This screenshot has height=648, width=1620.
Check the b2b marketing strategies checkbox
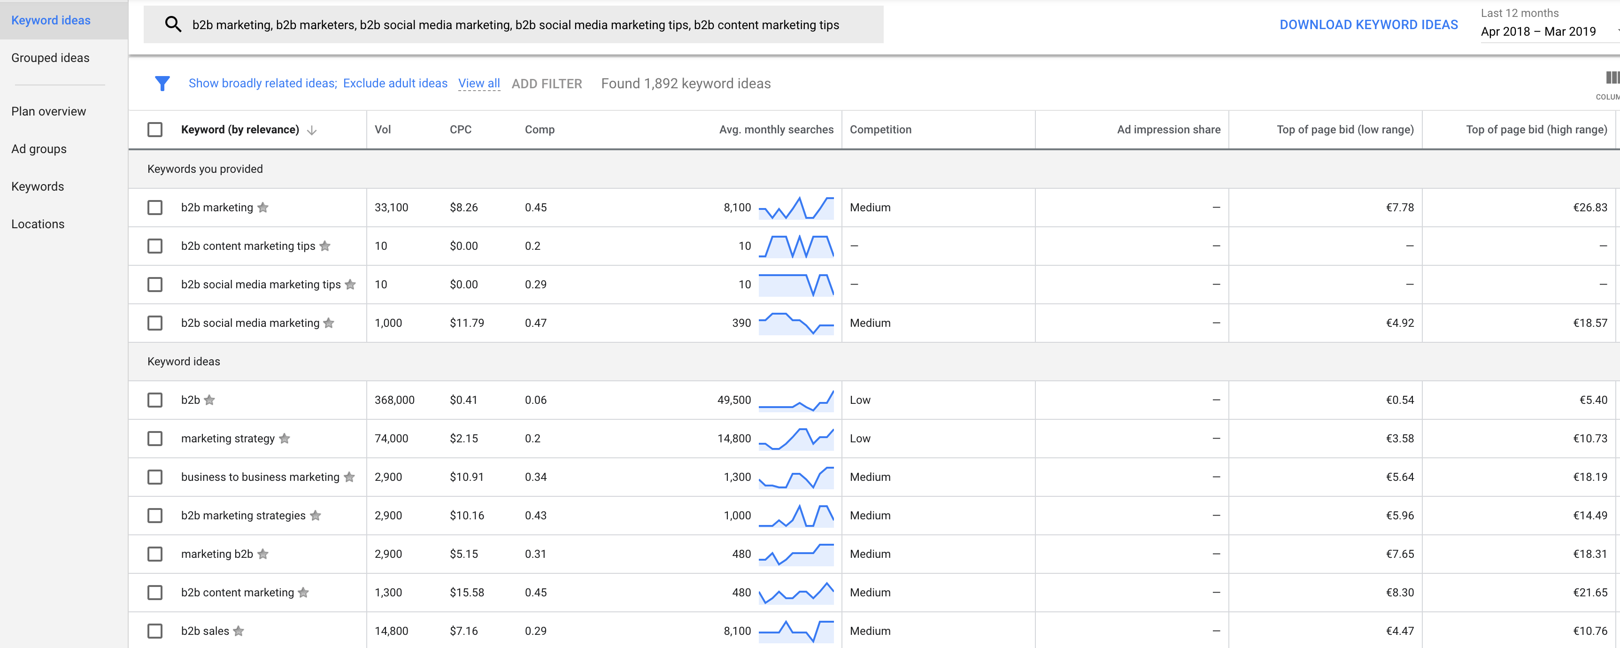pos(154,515)
